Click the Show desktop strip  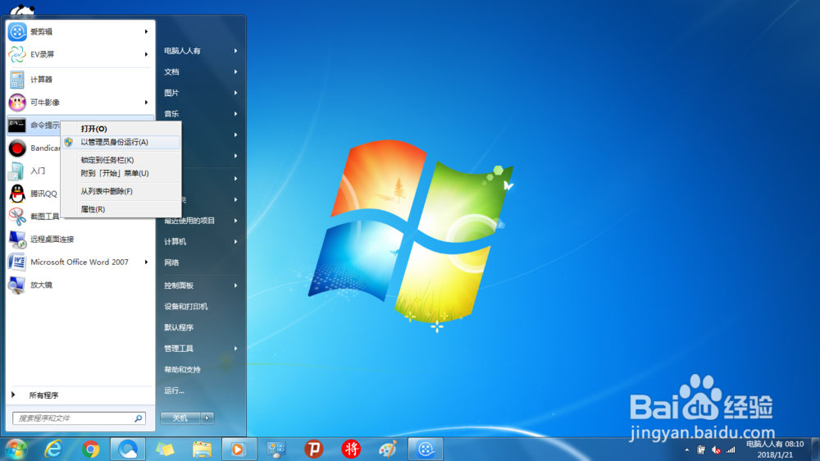click(x=816, y=450)
